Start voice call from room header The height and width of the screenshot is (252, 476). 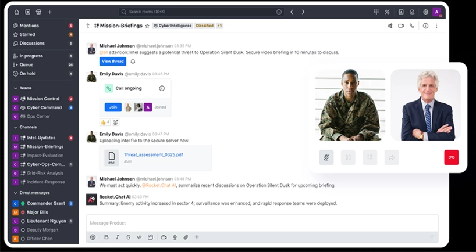pyautogui.click(x=412, y=26)
